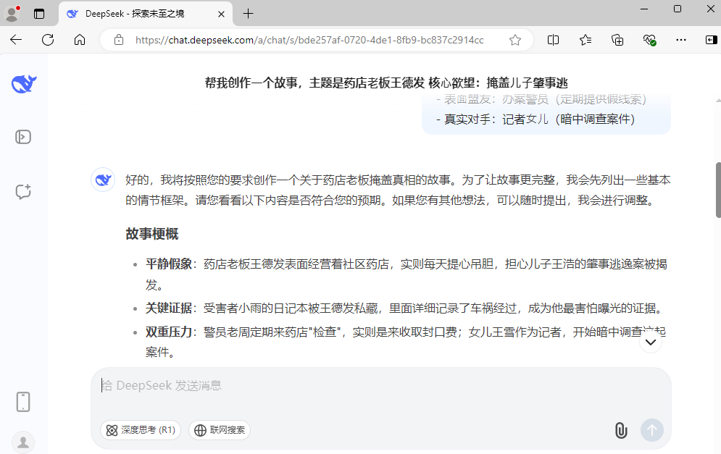Open the tab actions menu button

click(39, 14)
